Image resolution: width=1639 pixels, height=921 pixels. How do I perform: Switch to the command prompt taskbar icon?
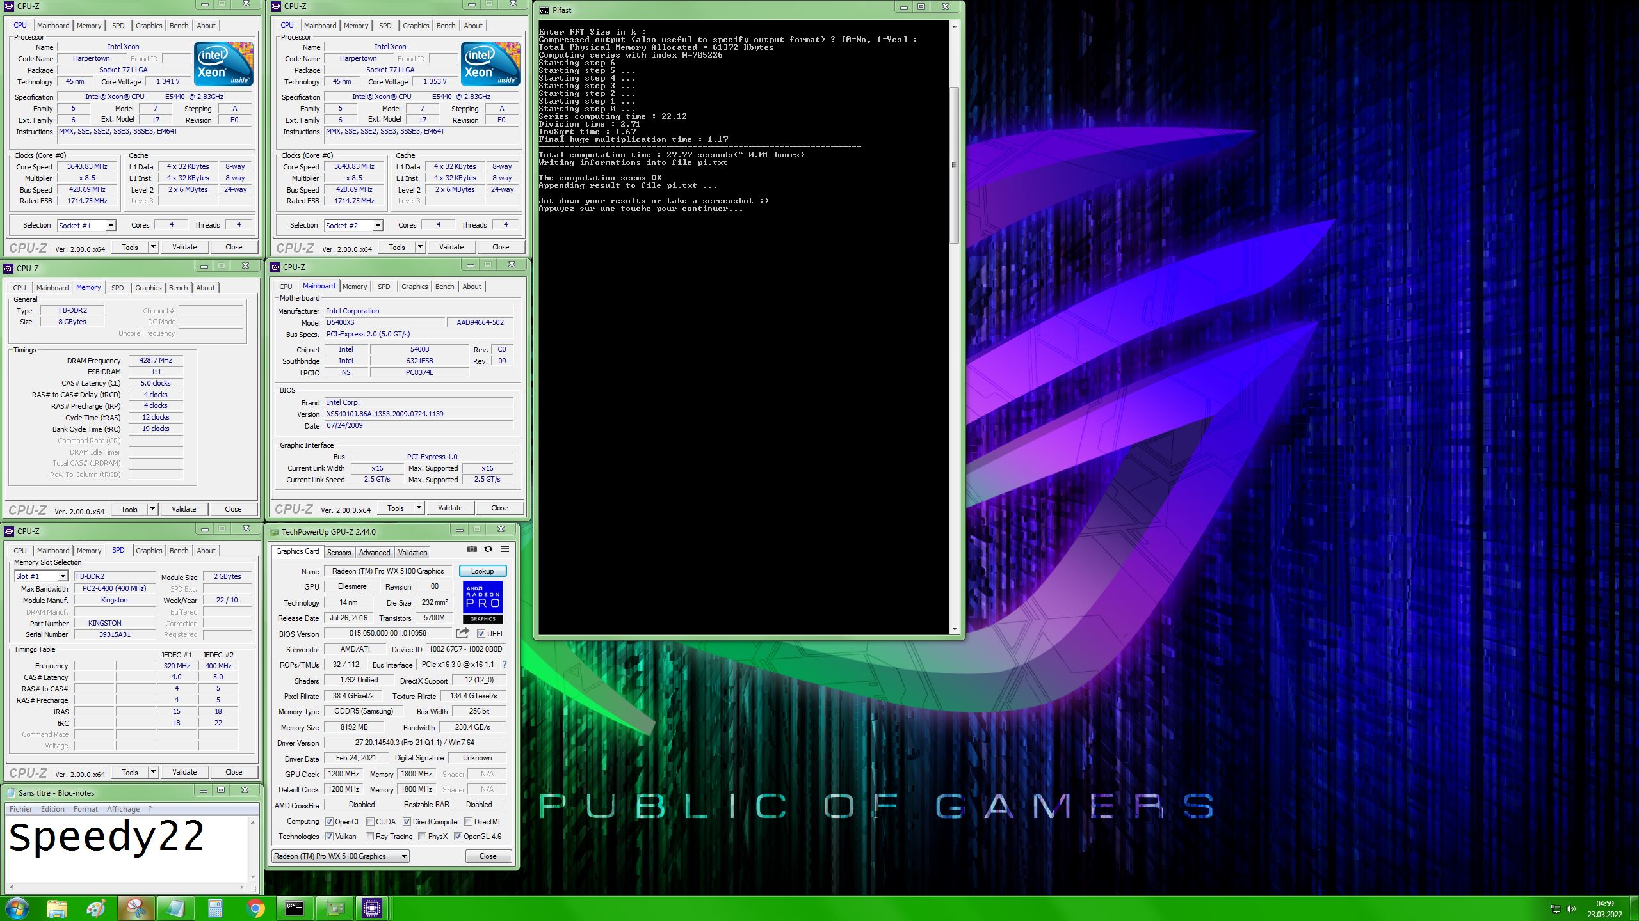tap(295, 908)
